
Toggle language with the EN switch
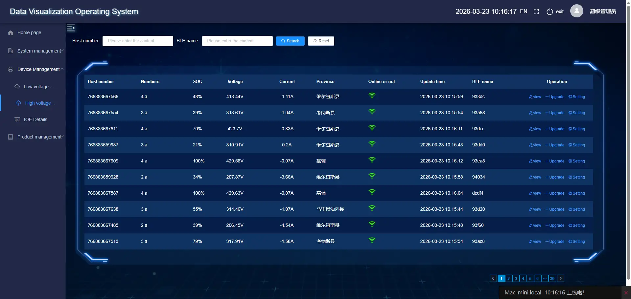pos(524,11)
